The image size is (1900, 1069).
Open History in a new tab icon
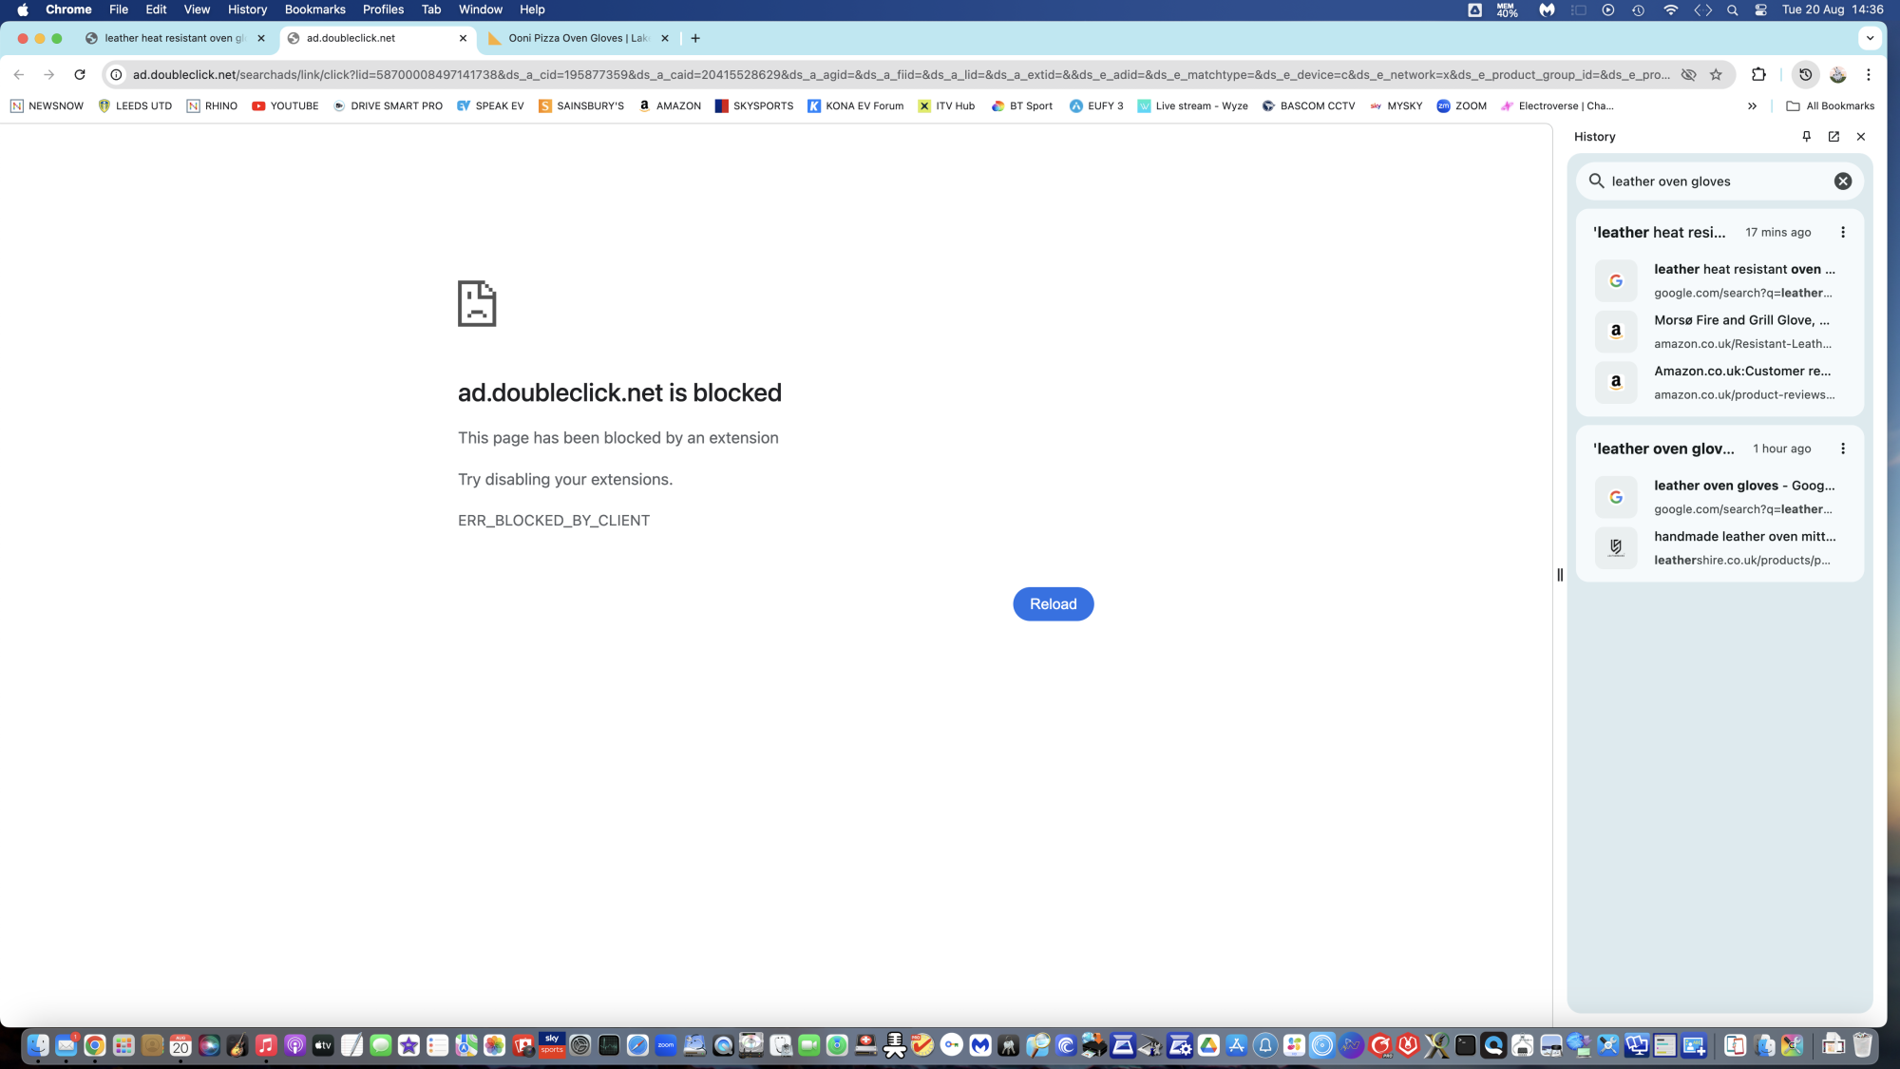(1833, 136)
